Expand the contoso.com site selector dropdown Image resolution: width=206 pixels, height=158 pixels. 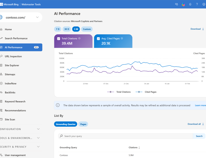(x=38, y=17)
